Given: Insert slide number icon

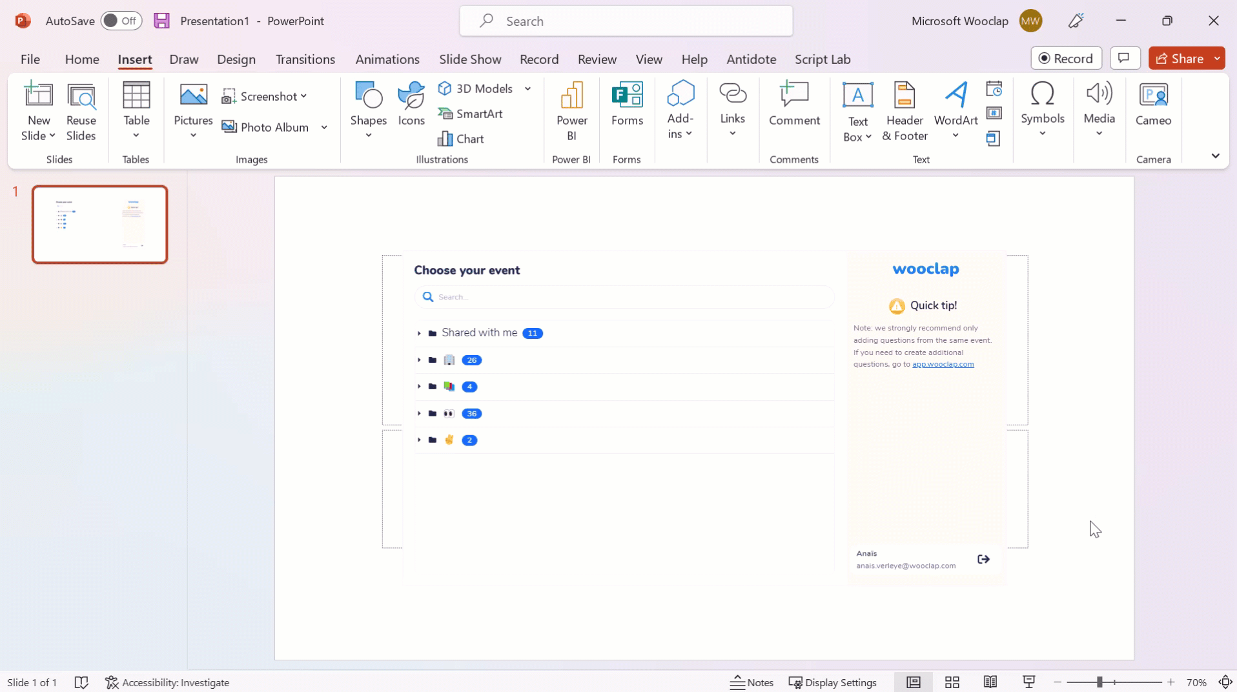Looking at the screenshot, I should click(x=994, y=114).
